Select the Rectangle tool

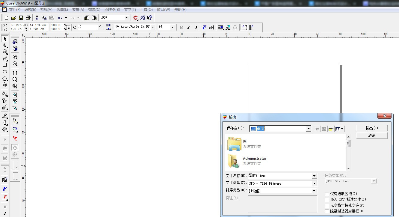pos(5,65)
